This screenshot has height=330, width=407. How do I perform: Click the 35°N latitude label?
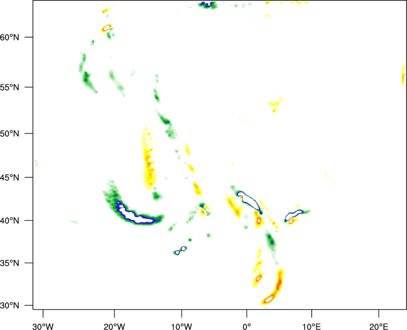click(x=10, y=263)
